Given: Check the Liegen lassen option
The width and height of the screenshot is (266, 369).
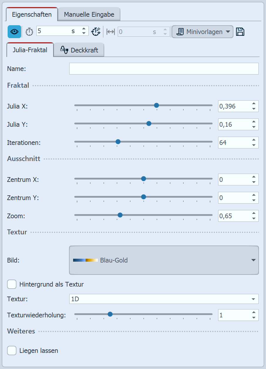Looking at the screenshot, I should click(12, 351).
